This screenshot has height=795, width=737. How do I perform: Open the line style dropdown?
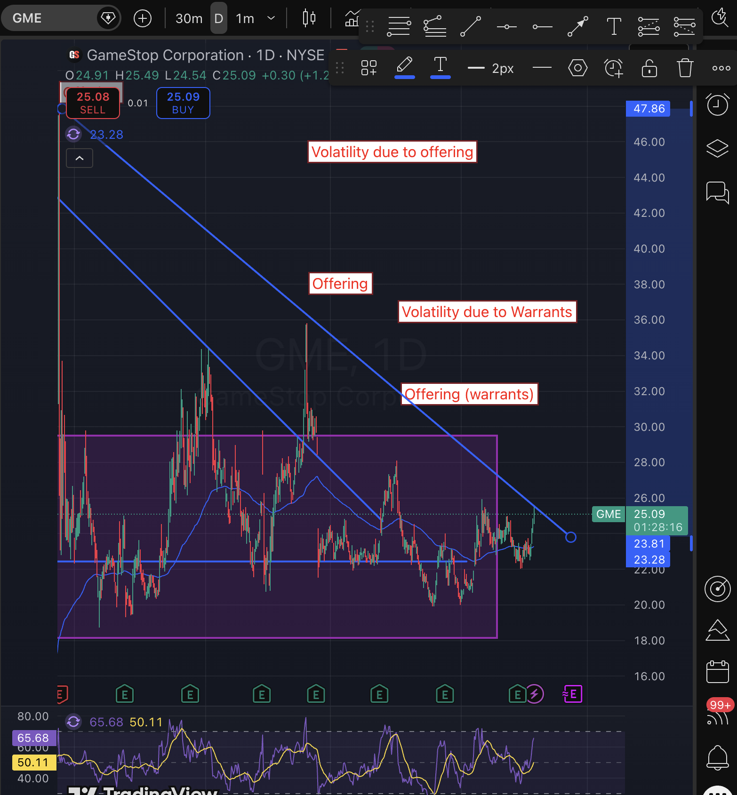coord(542,68)
